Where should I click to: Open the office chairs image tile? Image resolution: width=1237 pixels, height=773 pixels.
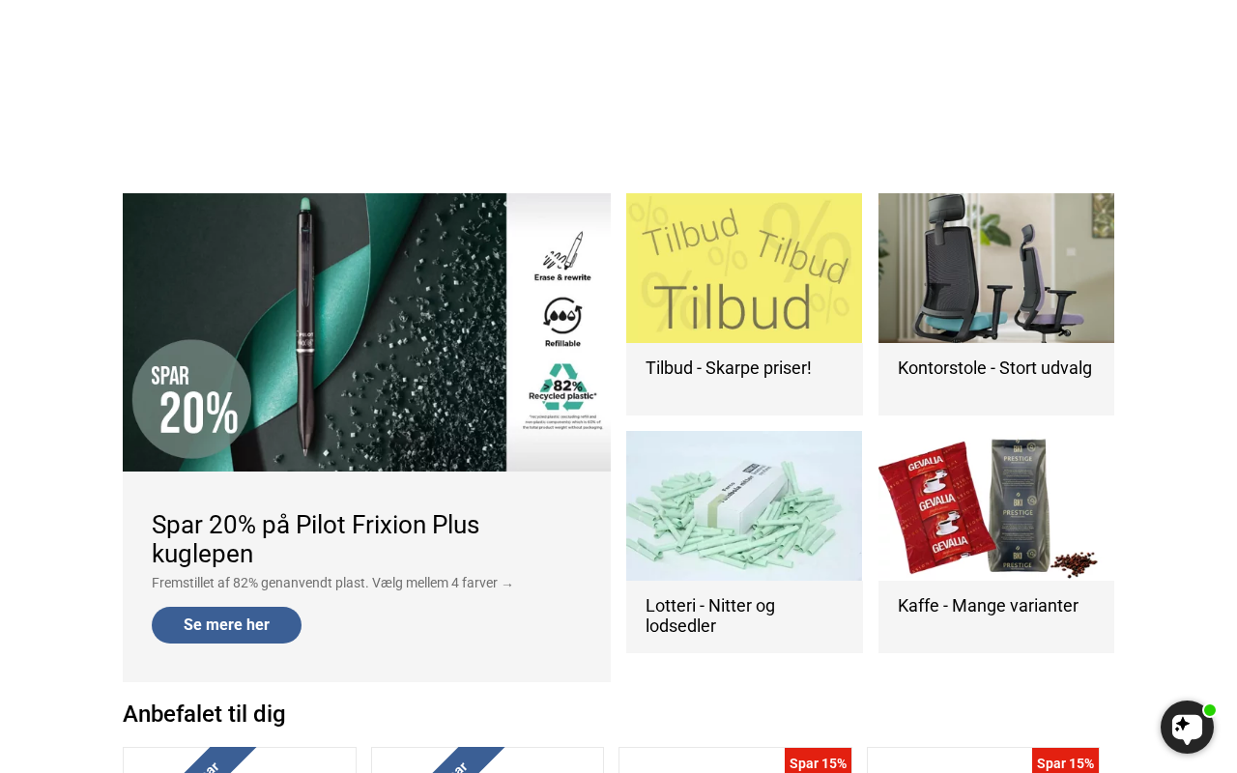[996, 268]
